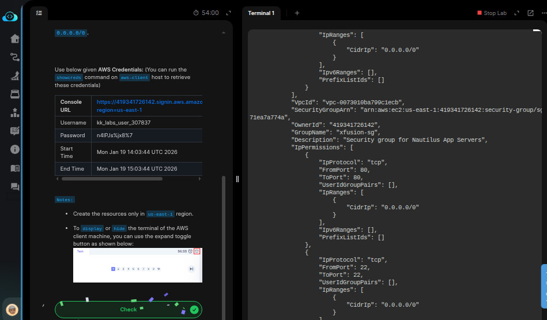Collapse section with small up arrow

(224, 33)
